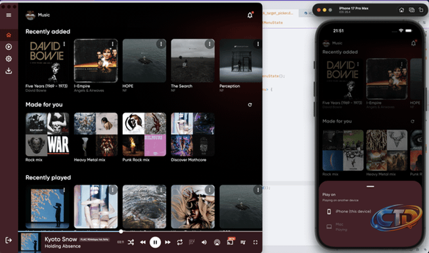Tap the bell icon on the iPhone
The width and height of the screenshot is (429, 253).
[x=414, y=43]
